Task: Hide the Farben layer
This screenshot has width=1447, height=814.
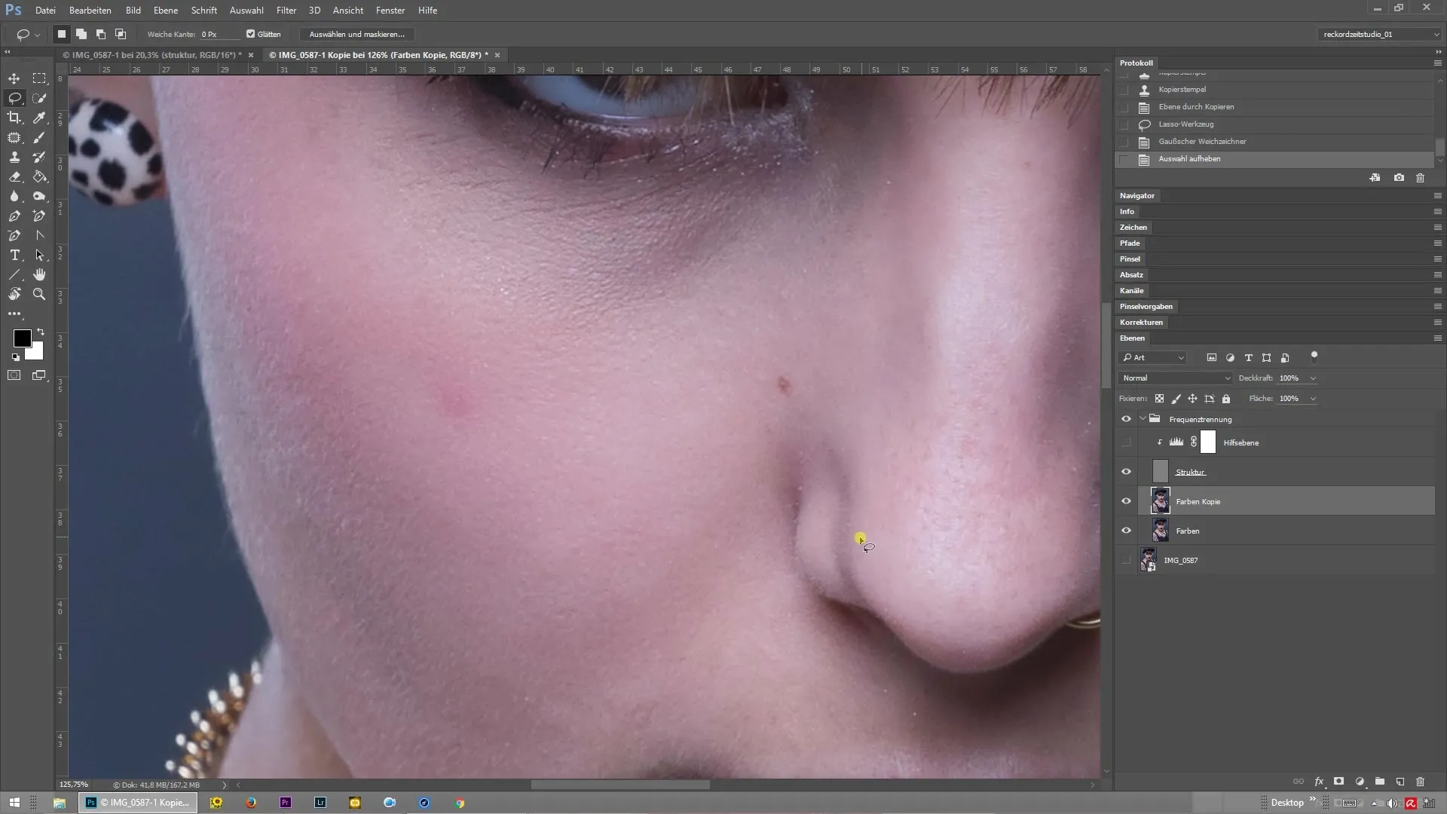Action: click(1126, 531)
